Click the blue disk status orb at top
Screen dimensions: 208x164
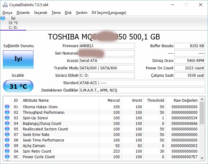[x=3, y=18]
